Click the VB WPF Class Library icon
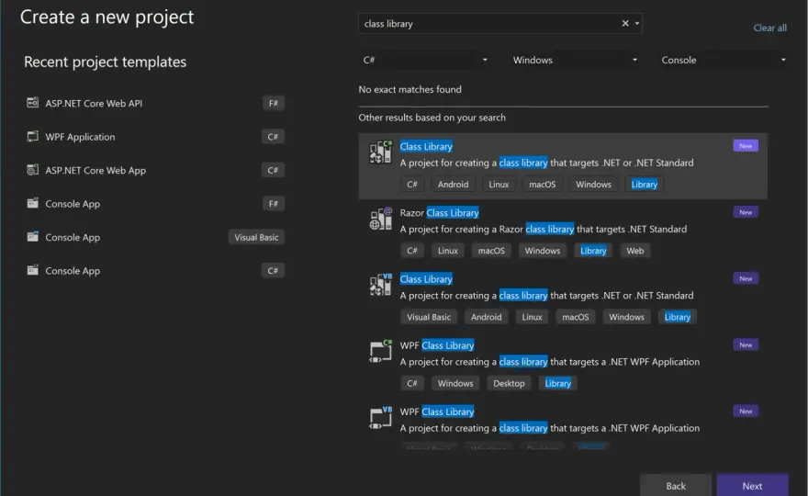Viewport: 808px width, 496px height. coord(381,418)
